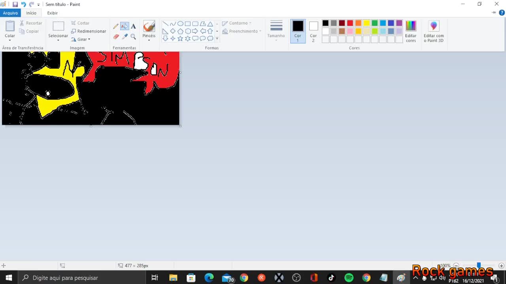
Task: Open Editar com o Paint 3D
Action: [x=434, y=32]
